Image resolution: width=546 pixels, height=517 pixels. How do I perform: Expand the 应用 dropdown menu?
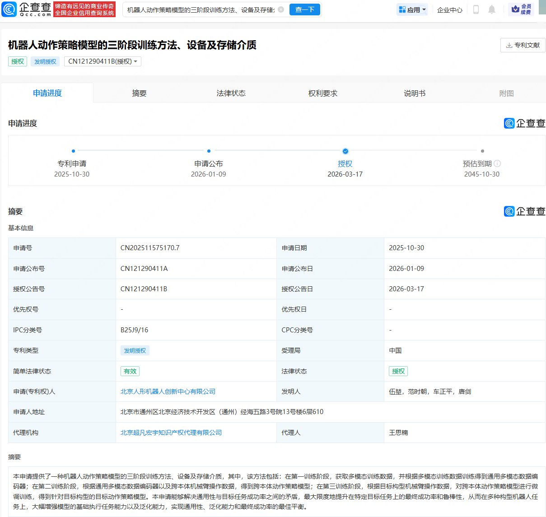coord(412,9)
